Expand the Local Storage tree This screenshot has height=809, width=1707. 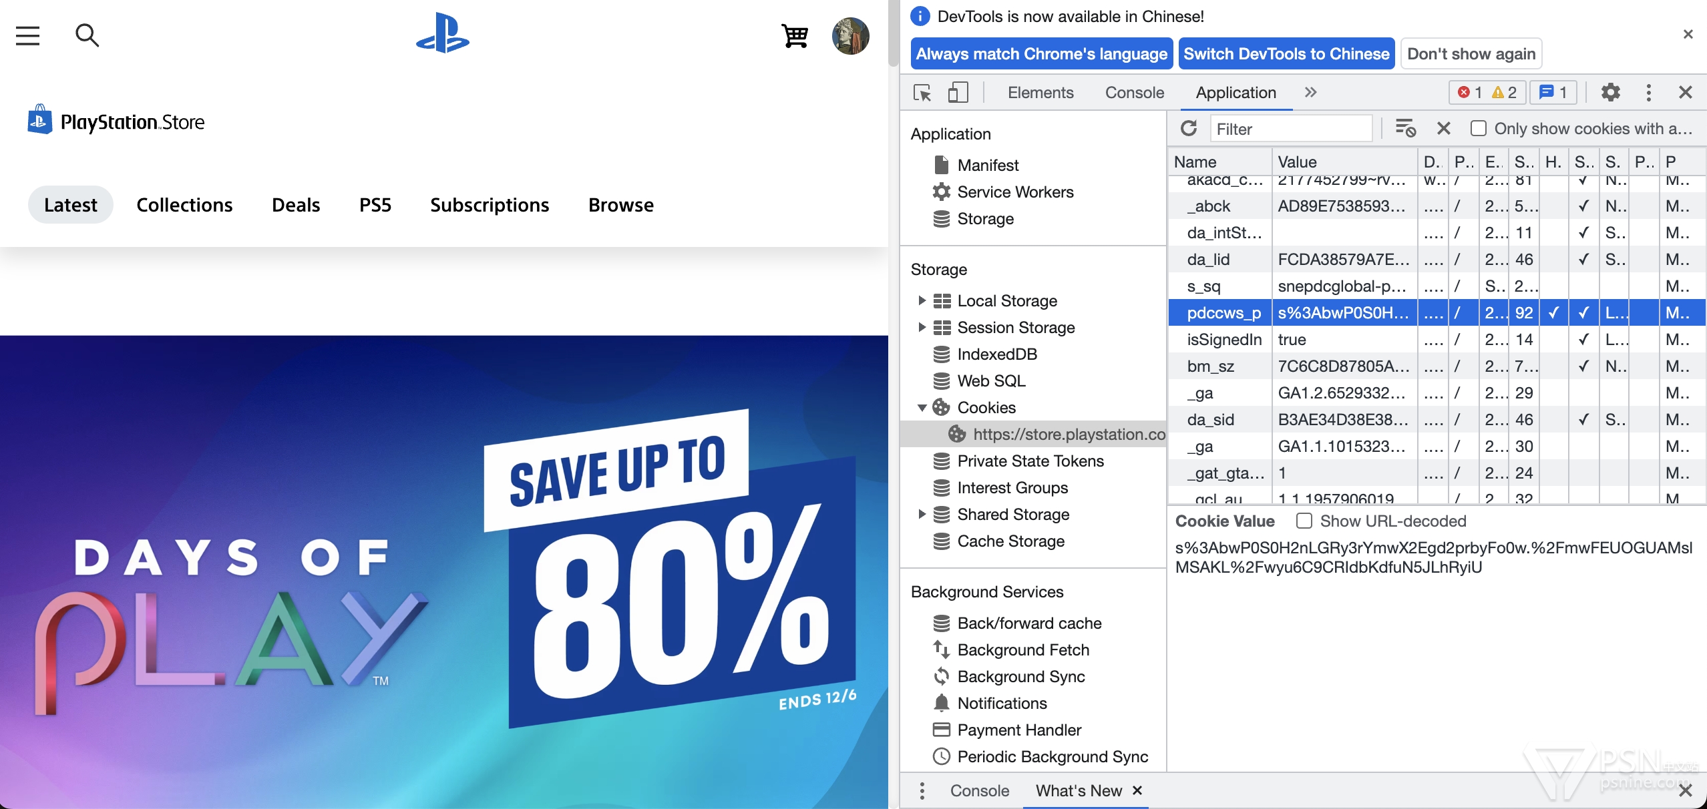922,300
